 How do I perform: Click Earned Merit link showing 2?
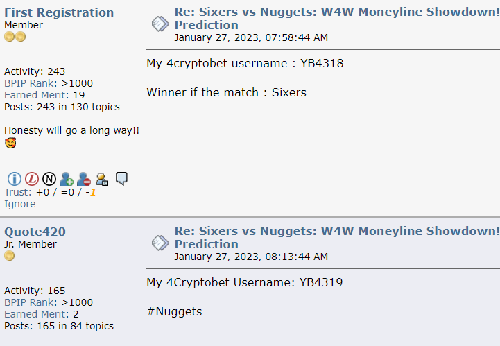pos(35,314)
